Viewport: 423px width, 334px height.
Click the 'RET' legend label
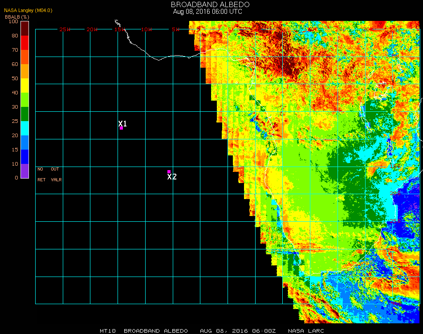pyautogui.click(x=41, y=179)
